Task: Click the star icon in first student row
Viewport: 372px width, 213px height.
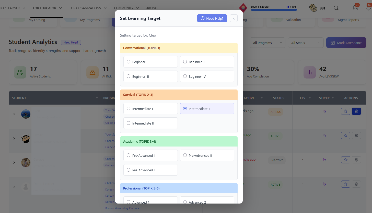Action: click(x=345, y=111)
